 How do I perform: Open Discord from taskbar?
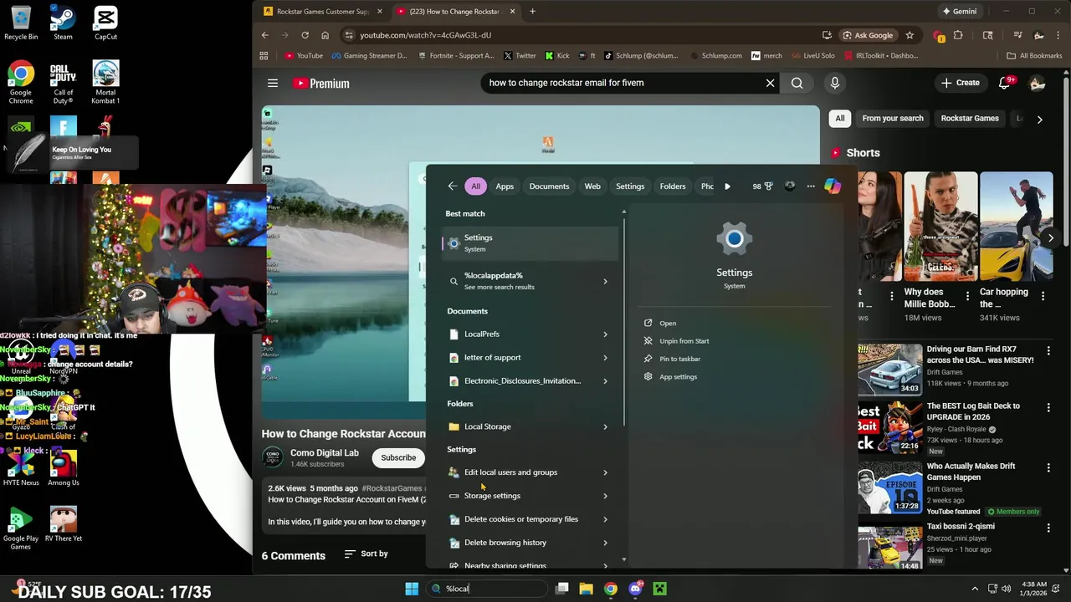point(635,589)
